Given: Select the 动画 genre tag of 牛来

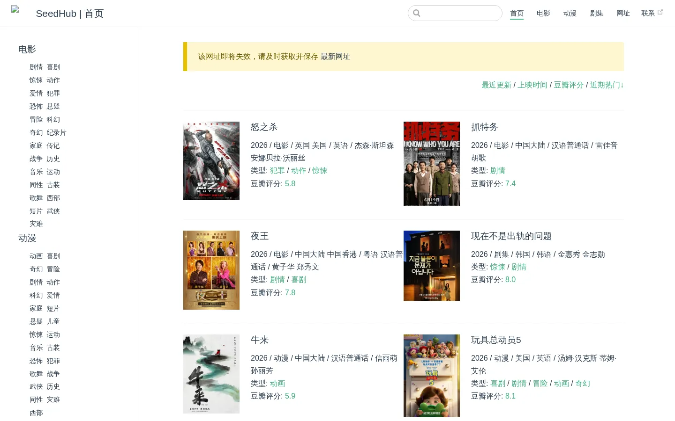Looking at the screenshot, I should pos(277,384).
